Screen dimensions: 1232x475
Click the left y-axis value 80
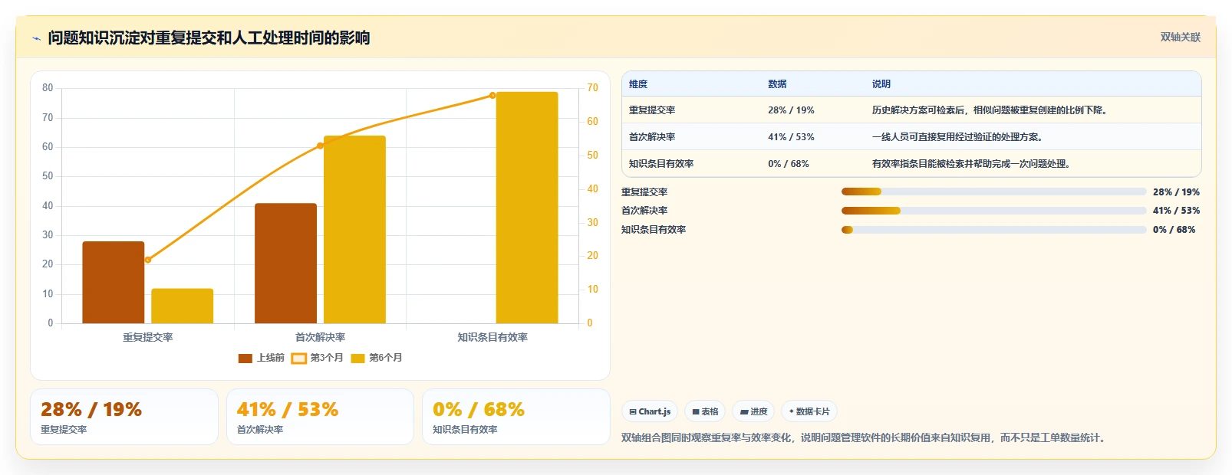(48, 88)
